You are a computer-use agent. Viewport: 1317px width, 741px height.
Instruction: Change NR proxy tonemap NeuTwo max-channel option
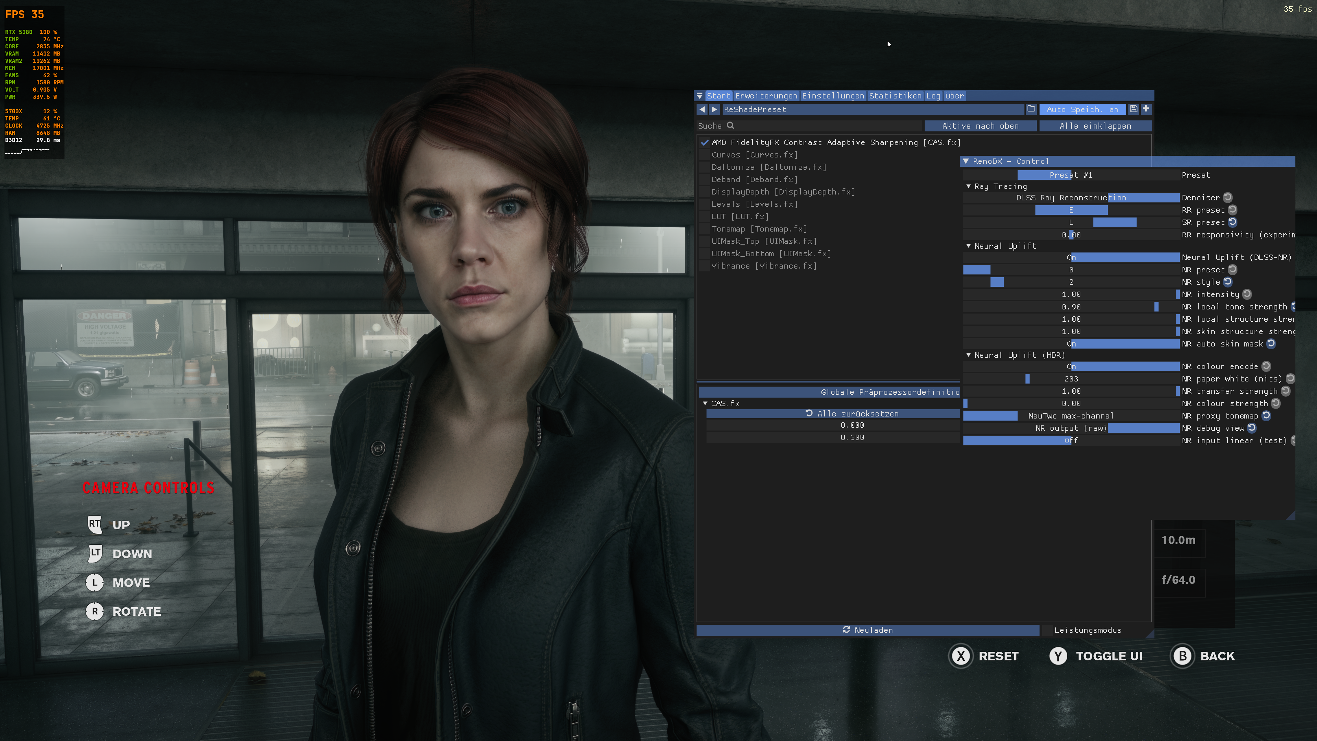coord(1071,416)
